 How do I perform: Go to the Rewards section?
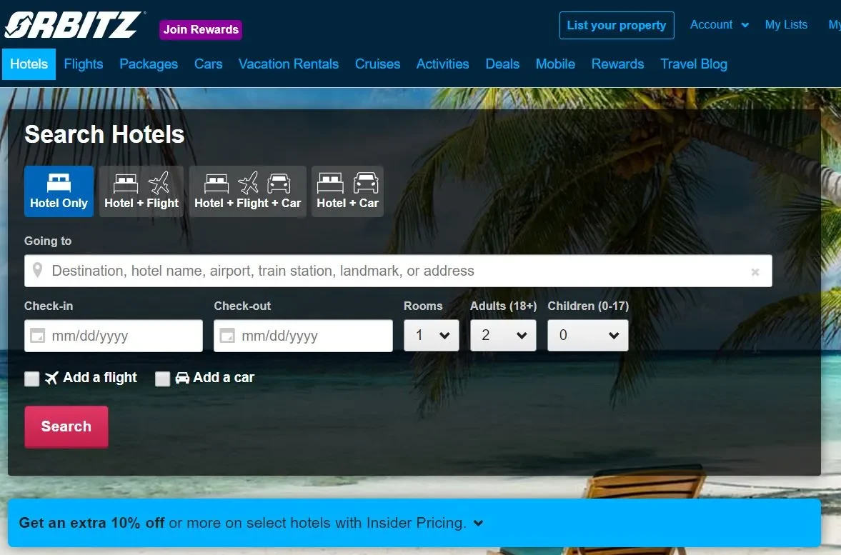(617, 64)
